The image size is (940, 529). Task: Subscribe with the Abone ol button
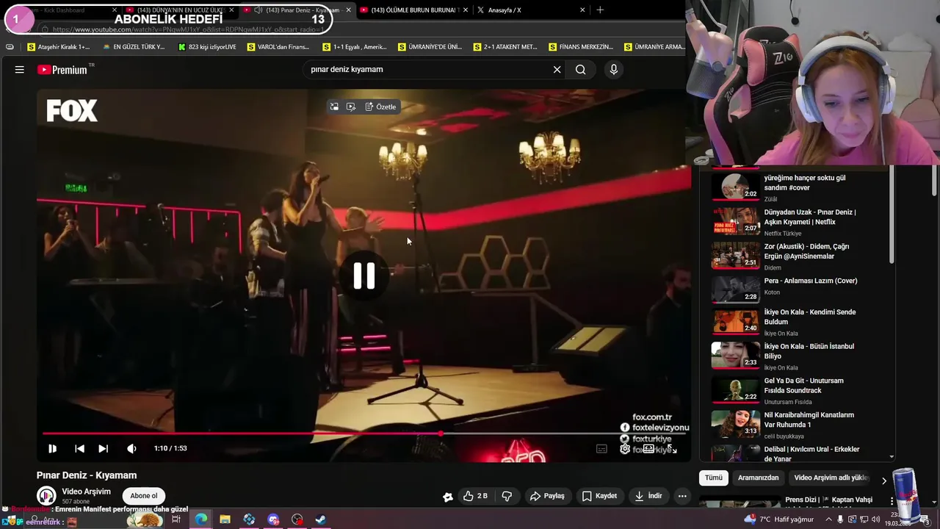(144, 496)
